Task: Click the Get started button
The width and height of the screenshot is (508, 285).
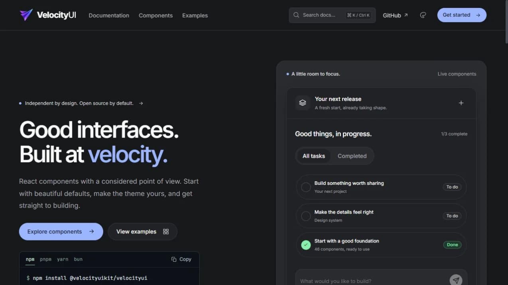Action: [462, 15]
